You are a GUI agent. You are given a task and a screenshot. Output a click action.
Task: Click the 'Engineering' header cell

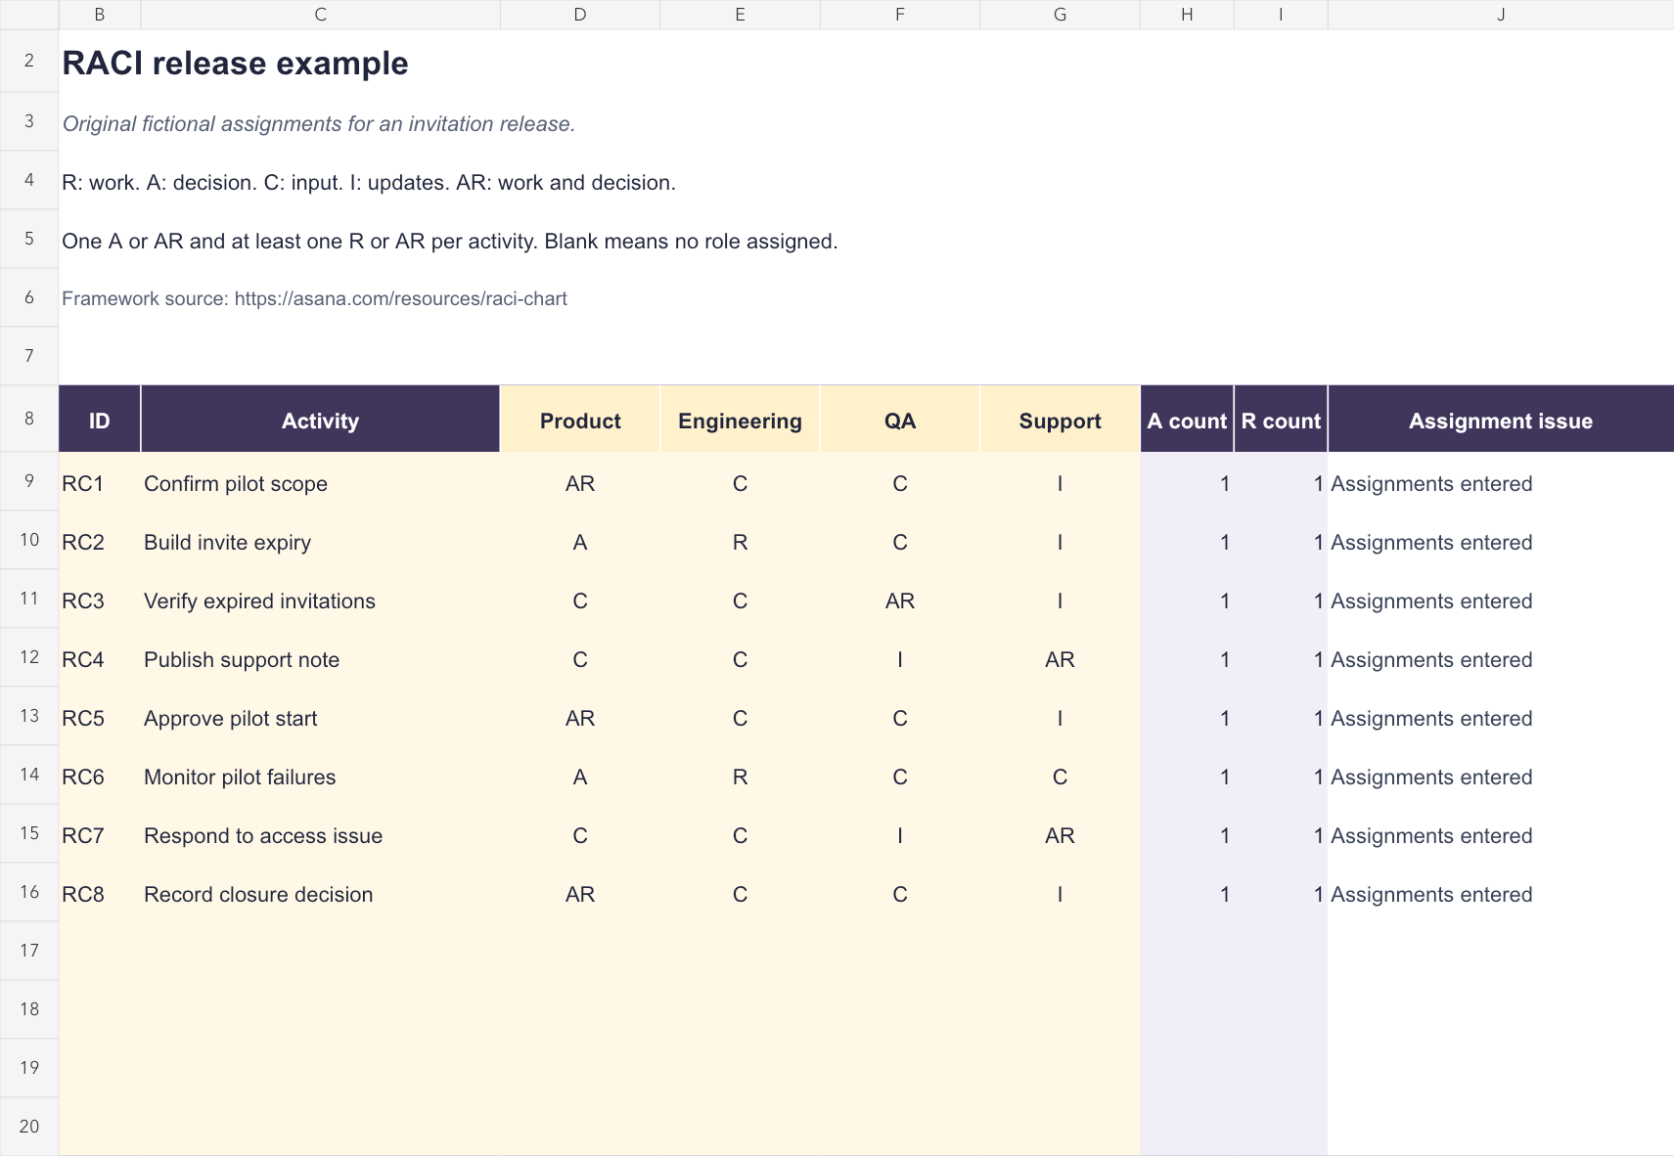coord(740,421)
